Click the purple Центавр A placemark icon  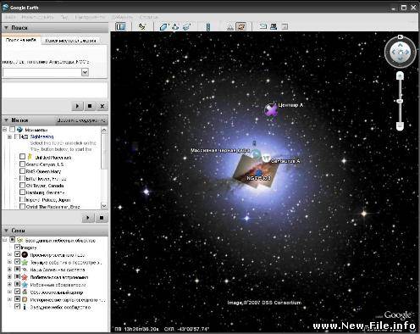coord(271,109)
